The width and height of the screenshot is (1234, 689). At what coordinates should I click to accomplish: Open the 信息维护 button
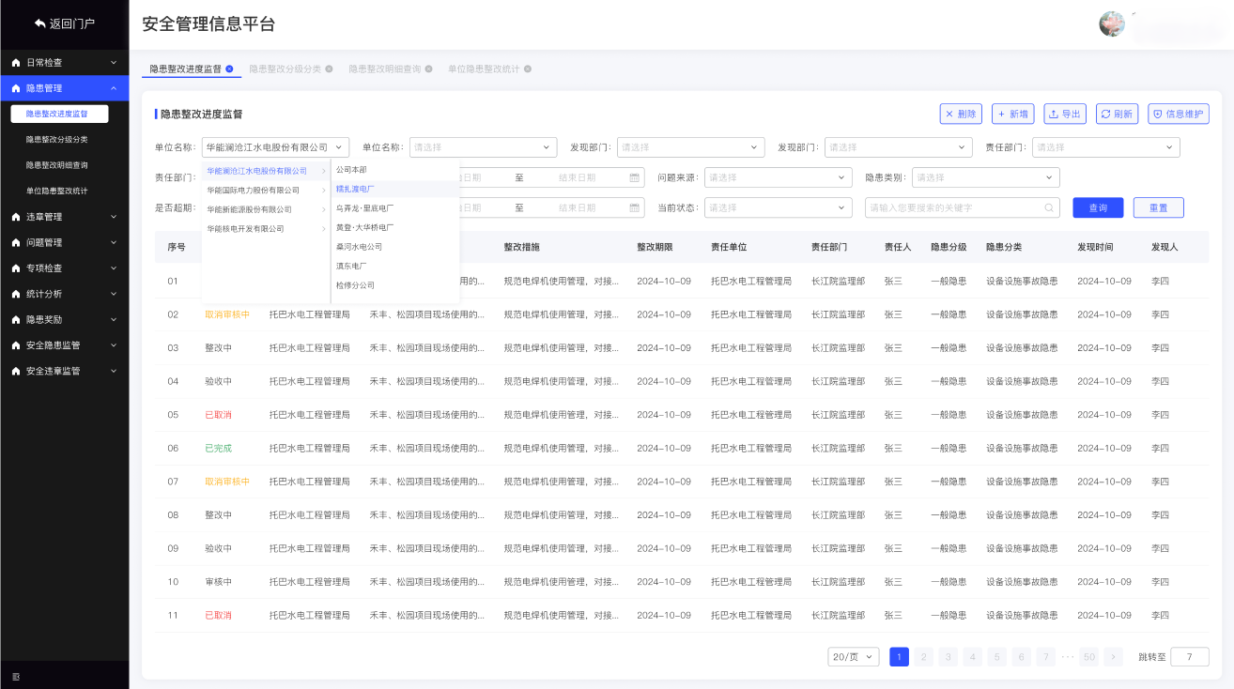click(x=1178, y=114)
